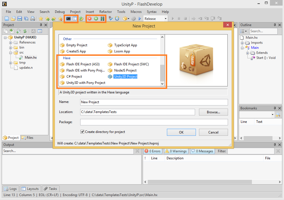Collapse the src folder node
Image resolution: width=284 pixels, height=200 pixels.
coord(10,53)
